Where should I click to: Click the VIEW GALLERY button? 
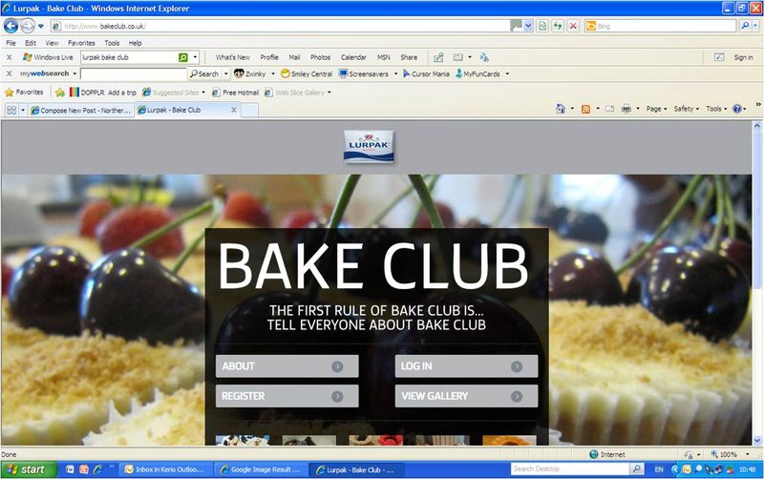point(466,396)
